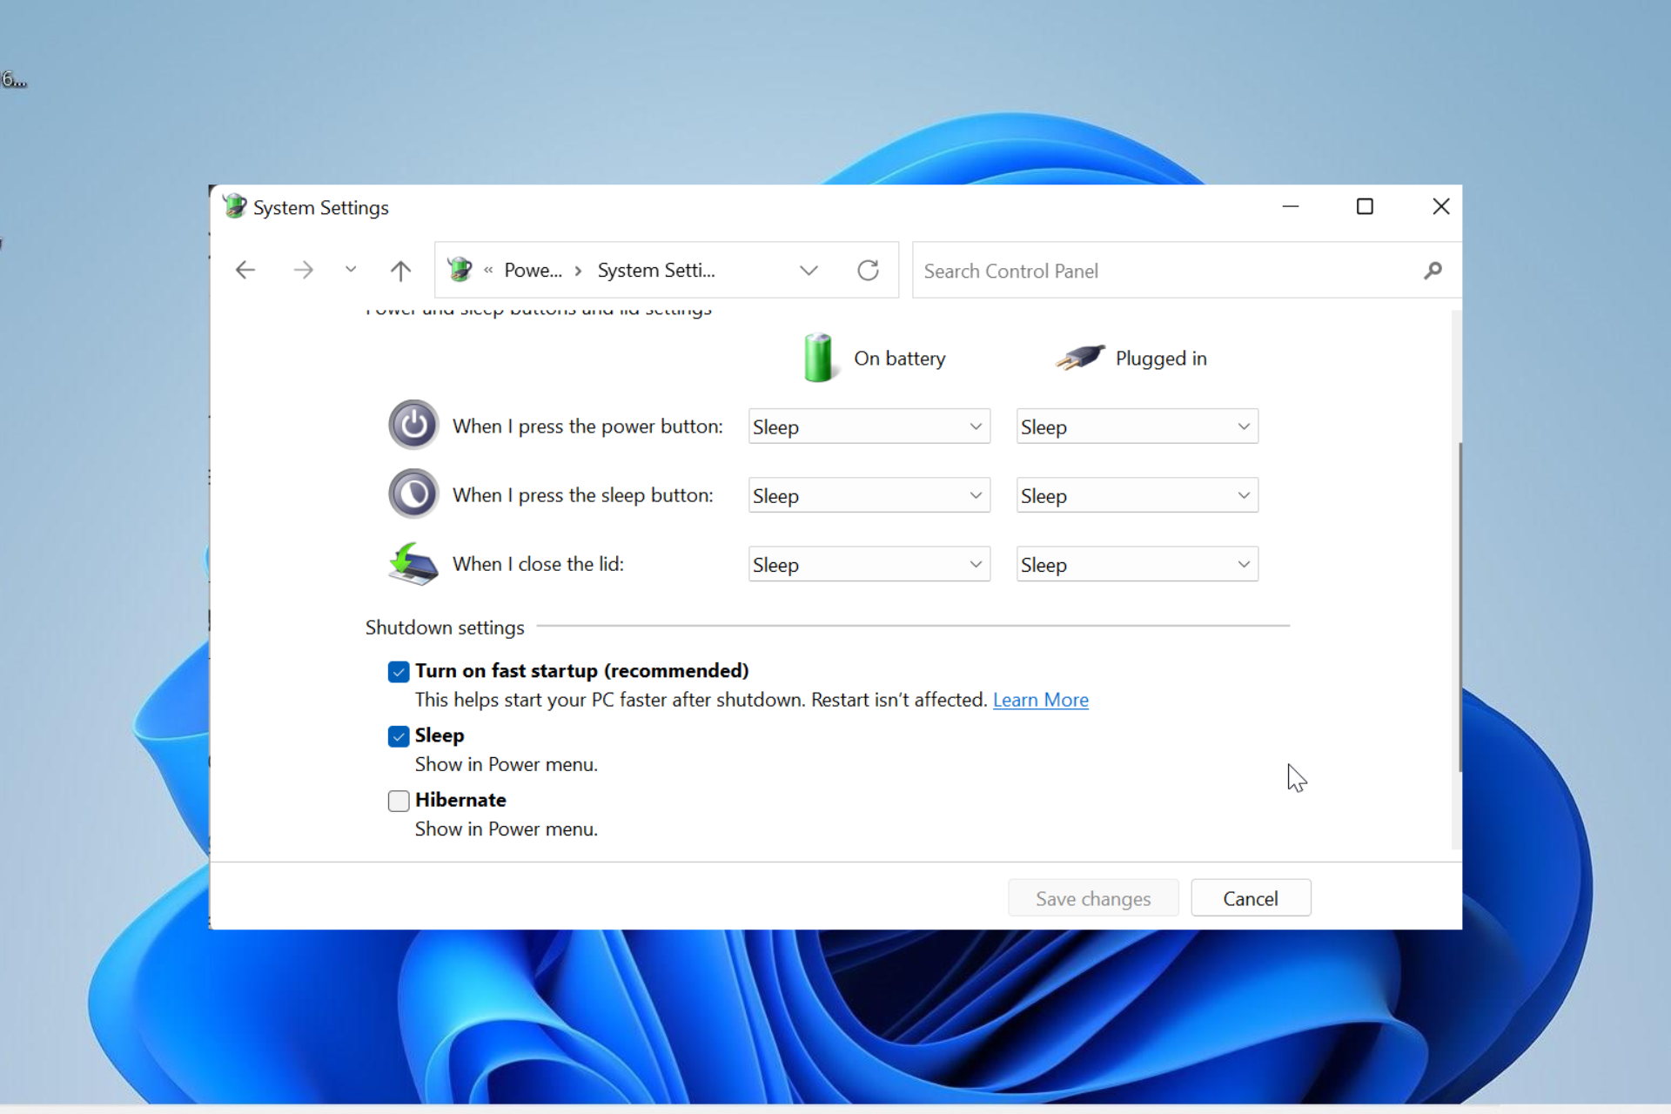
Task: Open close-lid plugged-in dropdown
Action: point(1137,564)
